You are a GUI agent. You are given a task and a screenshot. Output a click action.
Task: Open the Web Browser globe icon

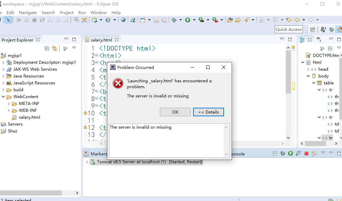123,20
